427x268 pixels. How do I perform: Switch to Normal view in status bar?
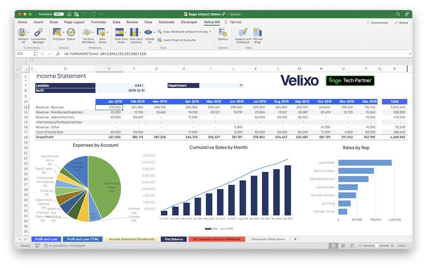(x=333, y=246)
